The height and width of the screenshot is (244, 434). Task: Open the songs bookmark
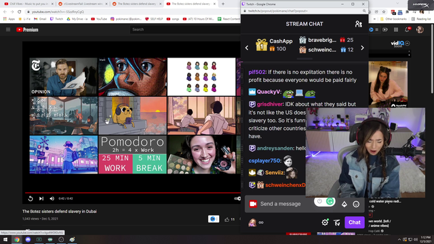(173, 19)
